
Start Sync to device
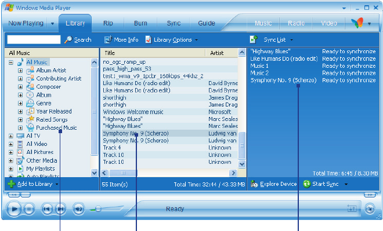tap(321, 184)
